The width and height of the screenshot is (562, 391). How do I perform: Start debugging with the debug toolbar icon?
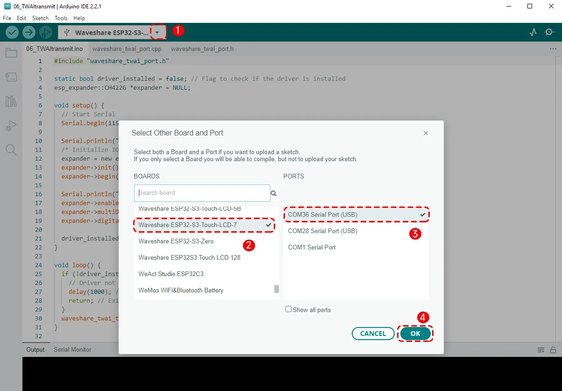click(x=45, y=32)
